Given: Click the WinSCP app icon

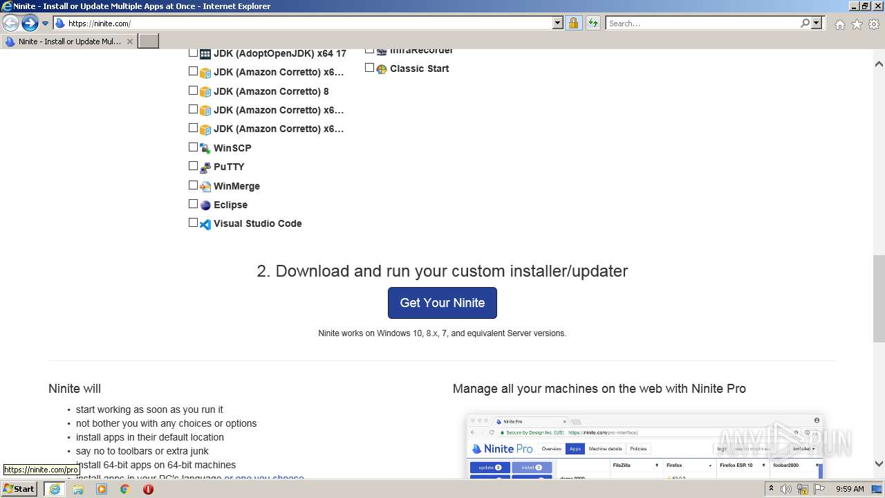Looking at the screenshot, I should (x=205, y=148).
